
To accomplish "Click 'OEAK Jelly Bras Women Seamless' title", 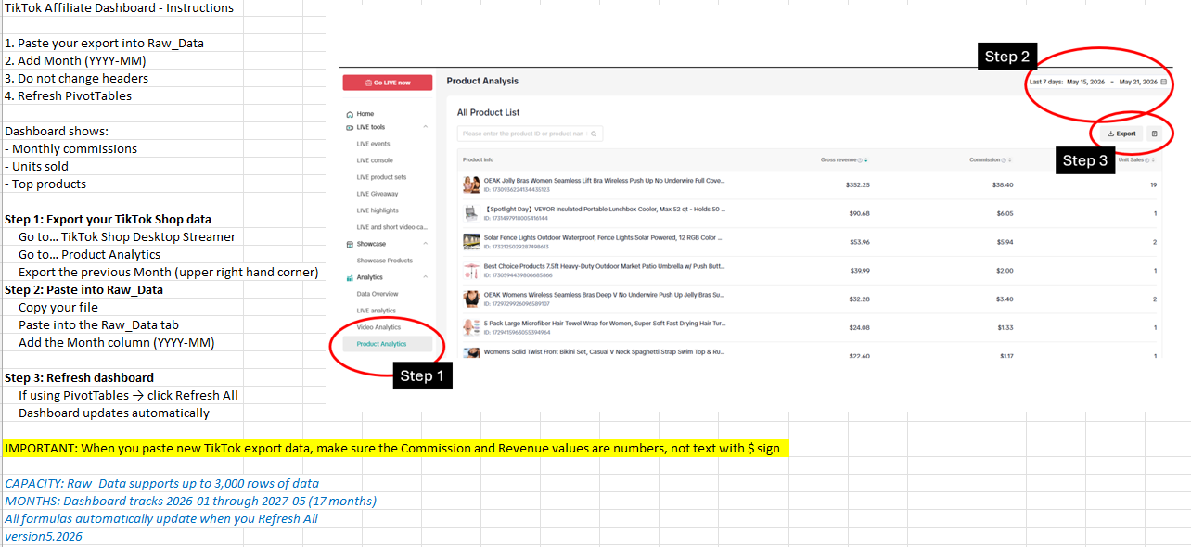I will pos(604,181).
